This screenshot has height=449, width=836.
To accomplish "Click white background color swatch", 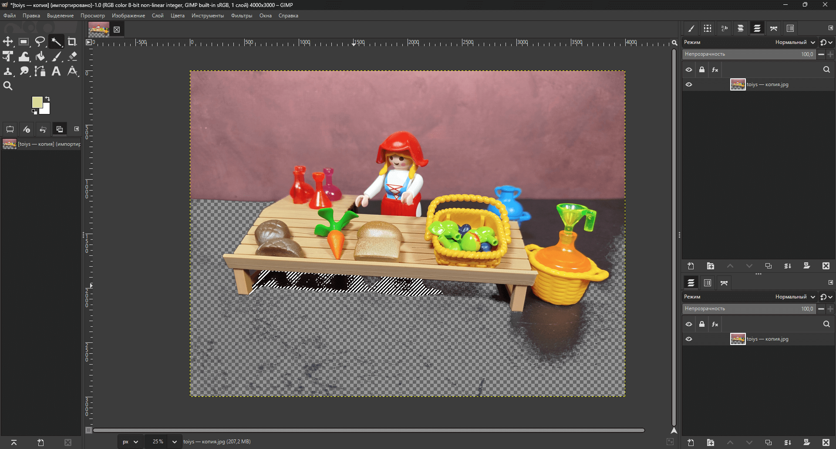I will [x=46, y=109].
